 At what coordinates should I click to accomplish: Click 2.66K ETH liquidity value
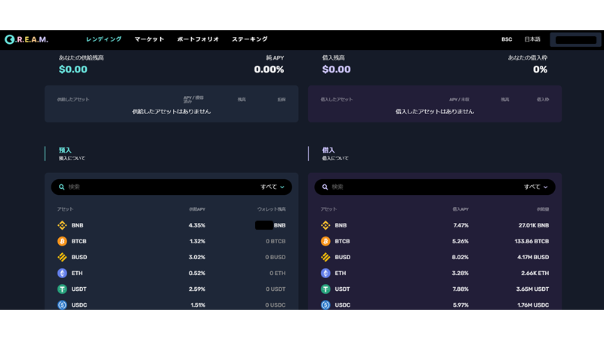tap(535, 274)
